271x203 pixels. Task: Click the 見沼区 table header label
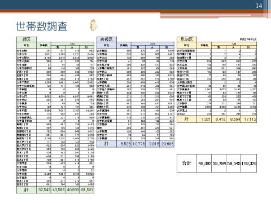(x=187, y=39)
